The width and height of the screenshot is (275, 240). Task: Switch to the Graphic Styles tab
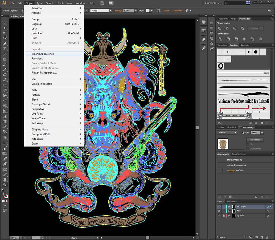(x=239, y=154)
